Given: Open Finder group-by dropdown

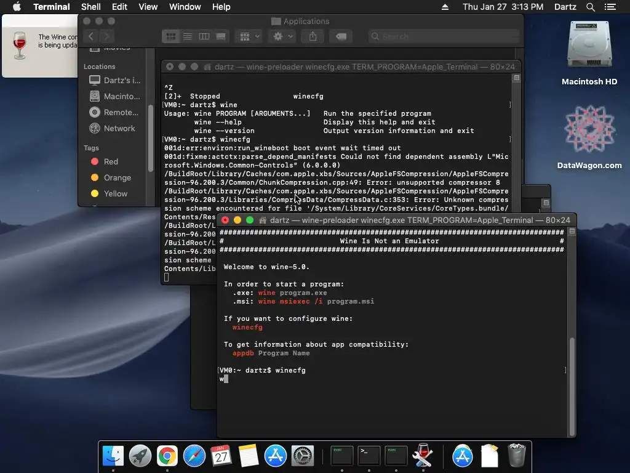Looking at the screenshot, I should click(x=249, y=36).
